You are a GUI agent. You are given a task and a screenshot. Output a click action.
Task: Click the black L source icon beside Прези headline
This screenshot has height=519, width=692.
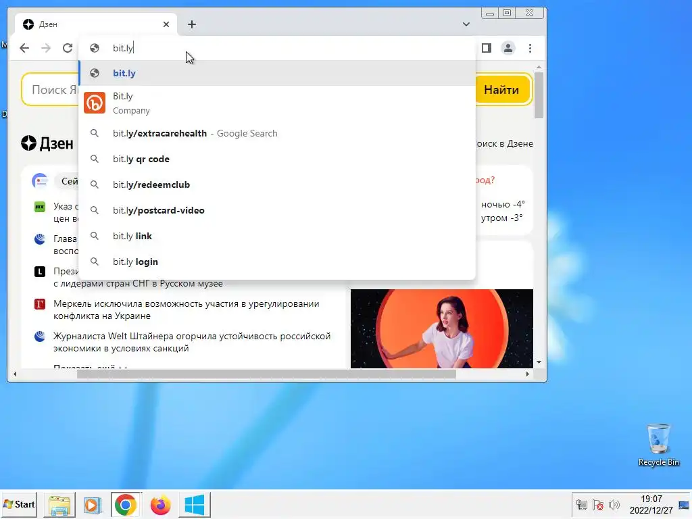(x=40, y=272)
